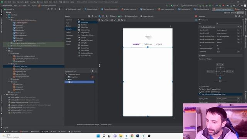Click Collapse All in Project panel
This screenshot has height=139, width=247.
[x=55, y=9]
